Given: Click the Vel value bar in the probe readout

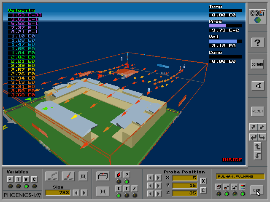Looking at the screenshot, I should (225, 41).
